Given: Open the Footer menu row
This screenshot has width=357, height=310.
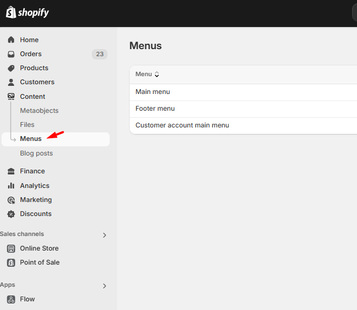Looking at the screenshot, I should pos(155,109).
